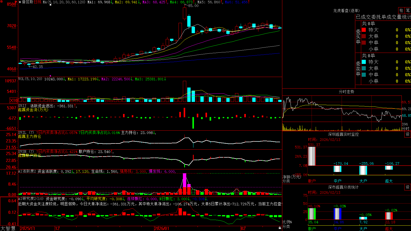411x231 pixels.
Task: Click the 超大 22.18 bar in 深市超赢分类统计
Action: (x=389, y=216)
